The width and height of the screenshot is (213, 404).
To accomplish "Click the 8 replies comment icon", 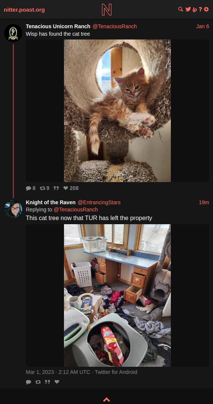I will point(28,188).
